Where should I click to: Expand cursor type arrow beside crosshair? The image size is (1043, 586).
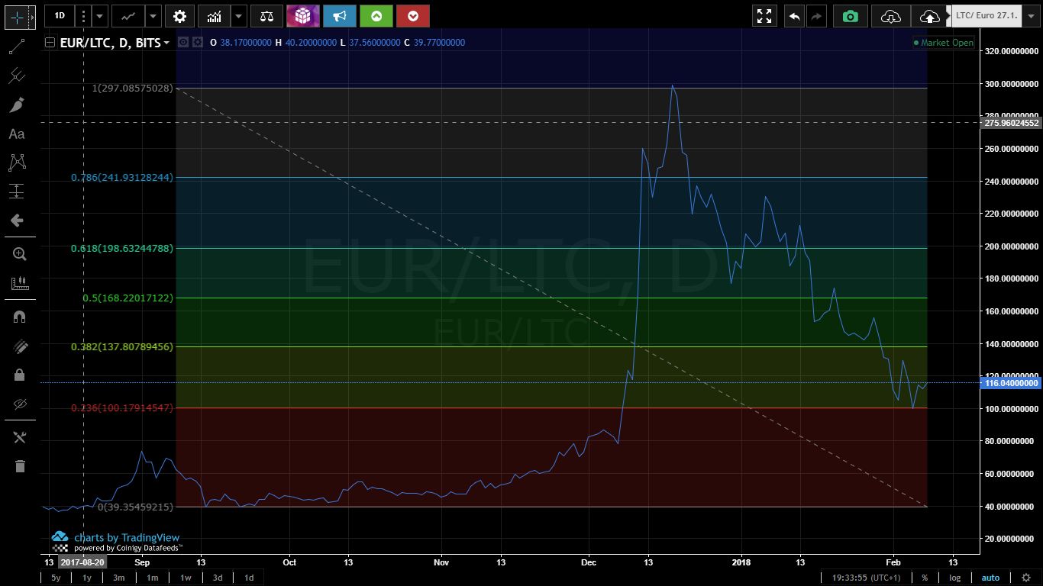tap(32, 15)
